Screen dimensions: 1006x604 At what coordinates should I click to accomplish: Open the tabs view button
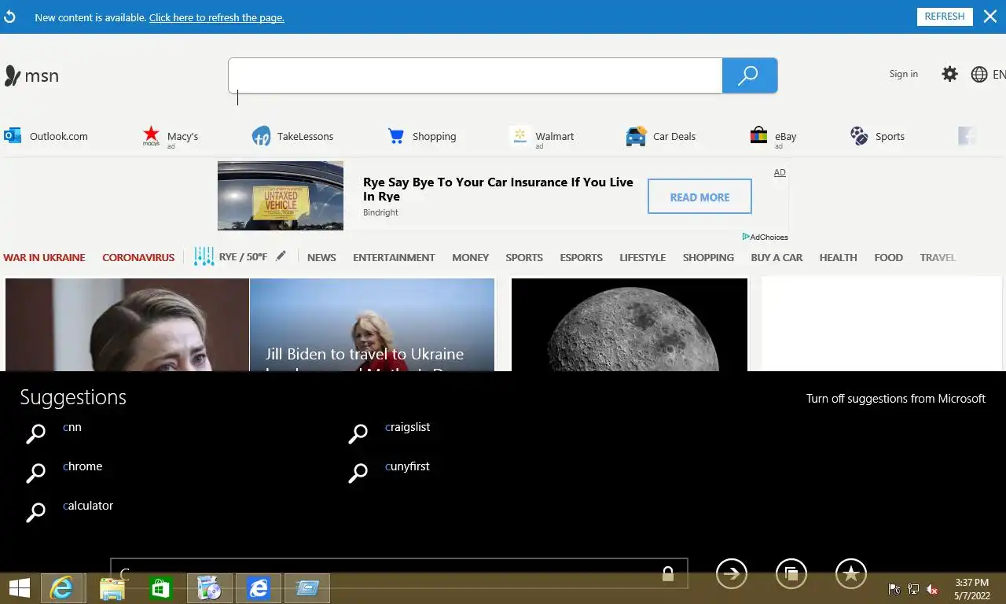click(791, 574)
